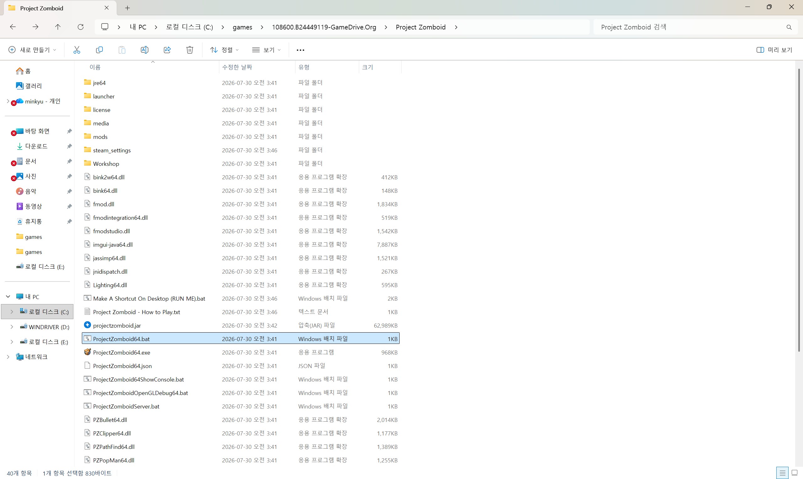
Task: Click the 갤러리 gallery icon in sidebar
Action: pyautogui.click(x=20, y=86)
